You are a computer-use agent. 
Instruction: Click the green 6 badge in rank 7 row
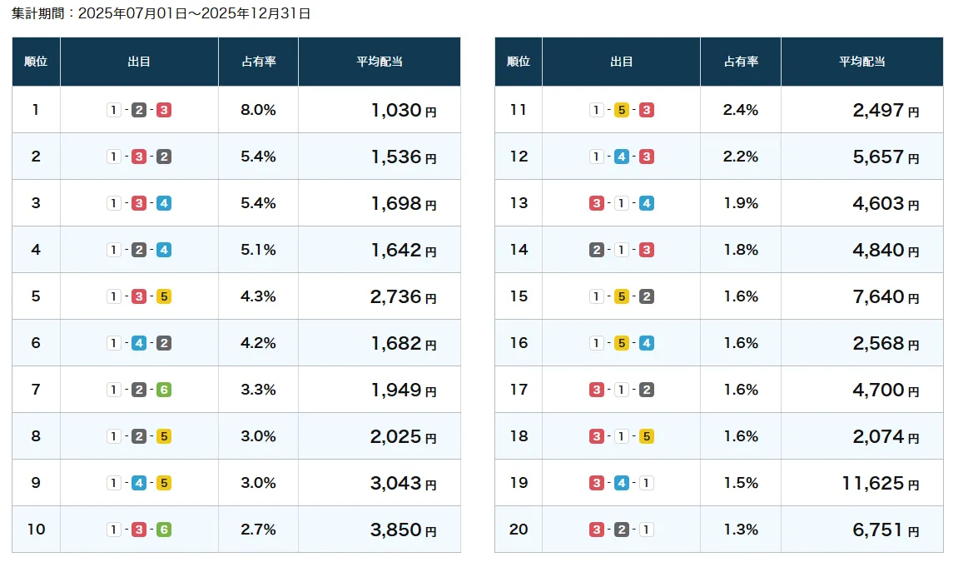click(164, 390)
